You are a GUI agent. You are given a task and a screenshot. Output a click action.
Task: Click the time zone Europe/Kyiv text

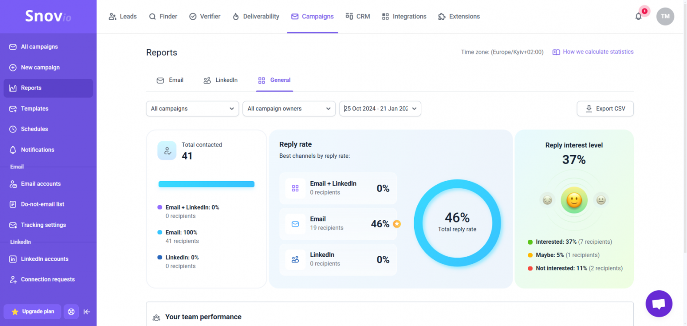(x=502, y=52)
